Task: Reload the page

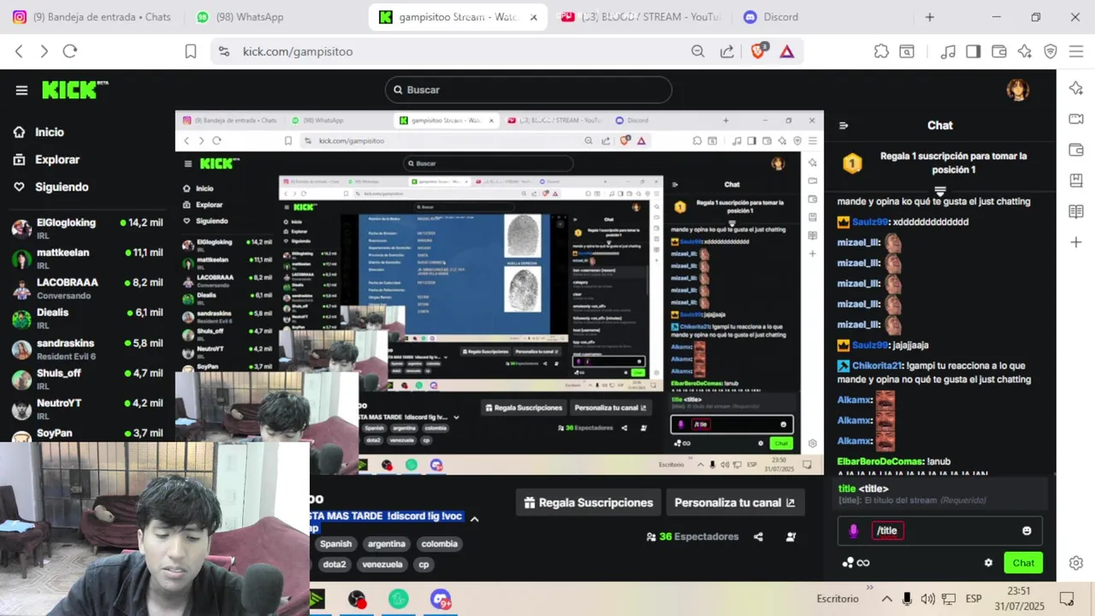Action: coord(70,51)
